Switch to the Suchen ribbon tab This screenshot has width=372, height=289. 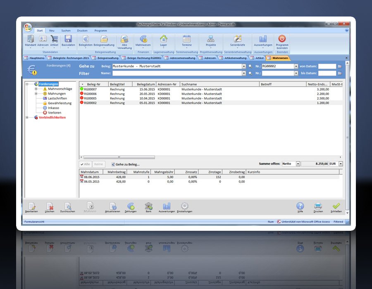point(66,31)
